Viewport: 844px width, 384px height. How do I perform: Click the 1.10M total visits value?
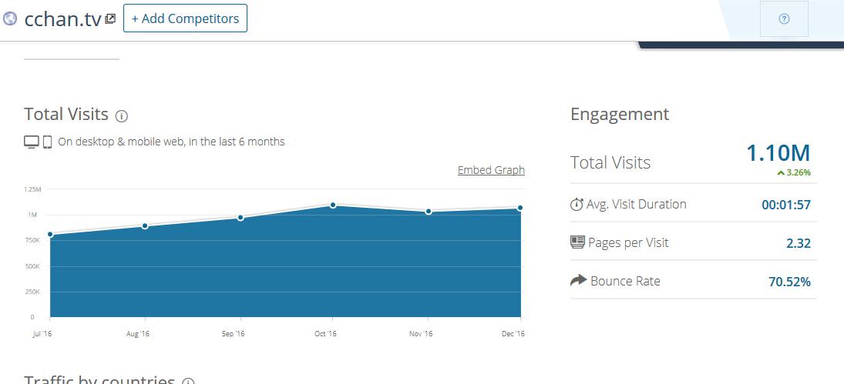click(778, 153)
